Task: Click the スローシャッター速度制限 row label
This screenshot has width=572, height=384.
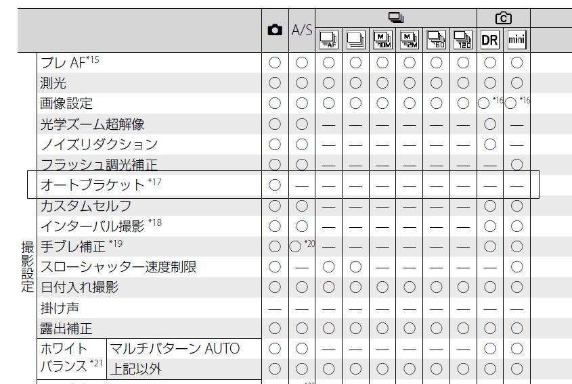Action: point(118,266)
